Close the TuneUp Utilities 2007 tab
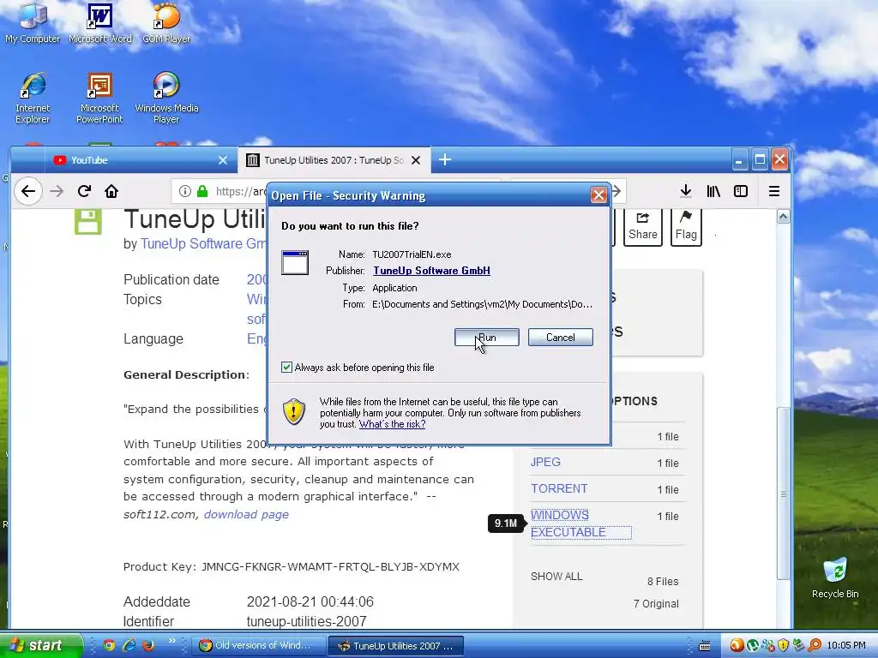The image size is (878, 658). pyautogui.click(x=416, y=160)
